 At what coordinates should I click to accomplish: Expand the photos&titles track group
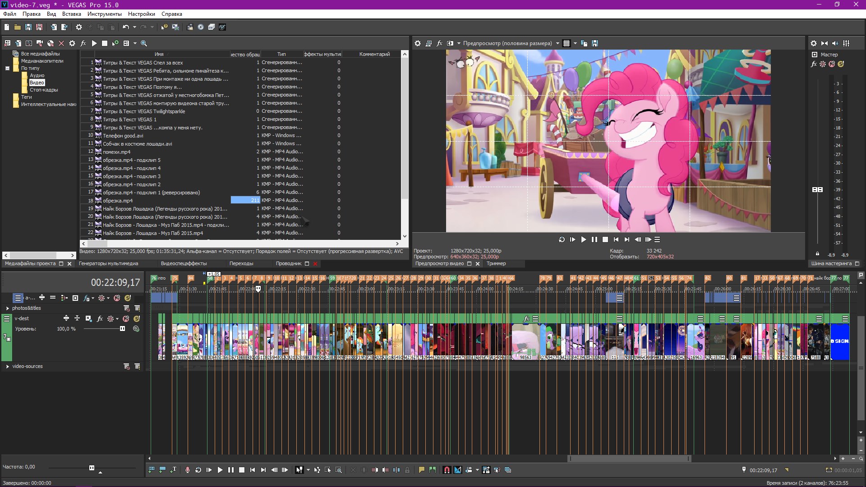point(8,308)
